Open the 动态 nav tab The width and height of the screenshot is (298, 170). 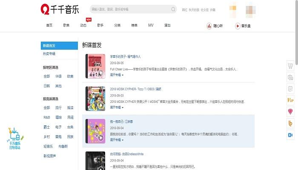83,25
